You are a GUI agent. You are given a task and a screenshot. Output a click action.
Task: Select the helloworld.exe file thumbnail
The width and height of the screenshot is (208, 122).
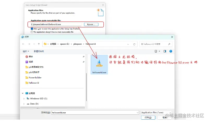[x=99, y=65]
